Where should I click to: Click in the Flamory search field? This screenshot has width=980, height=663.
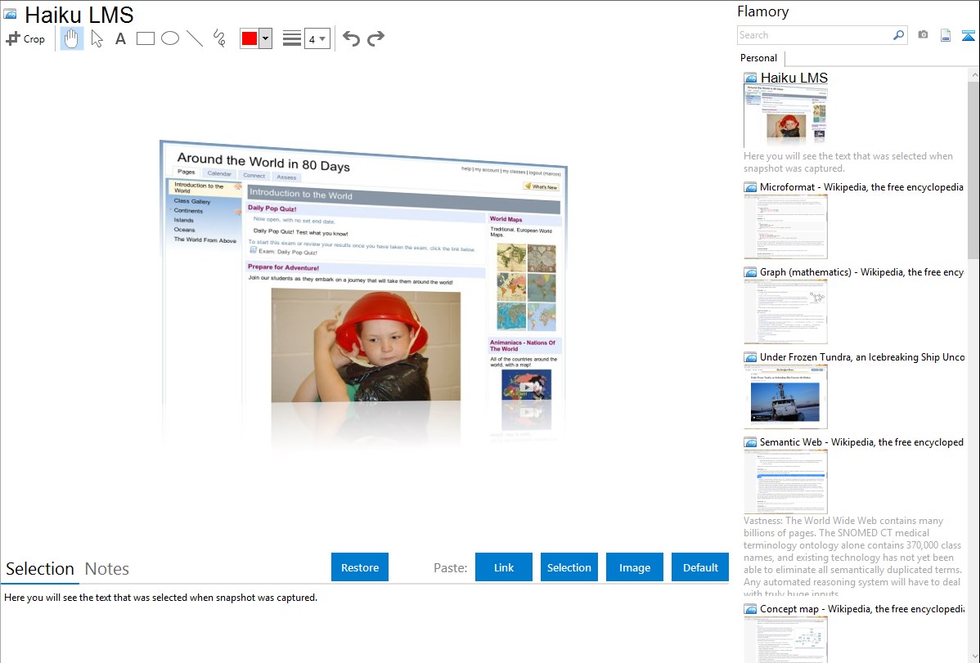814,35
